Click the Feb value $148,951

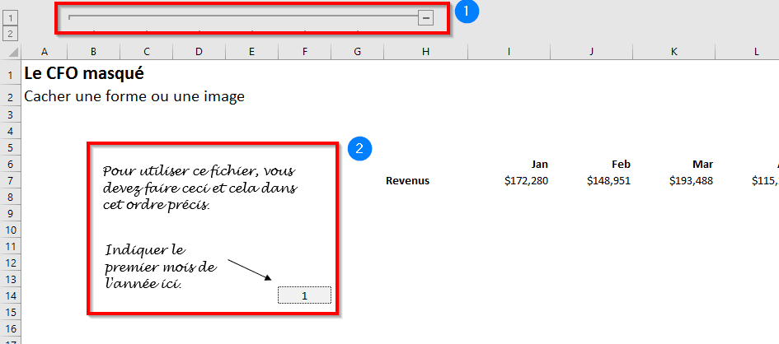(x=608, y=181)
